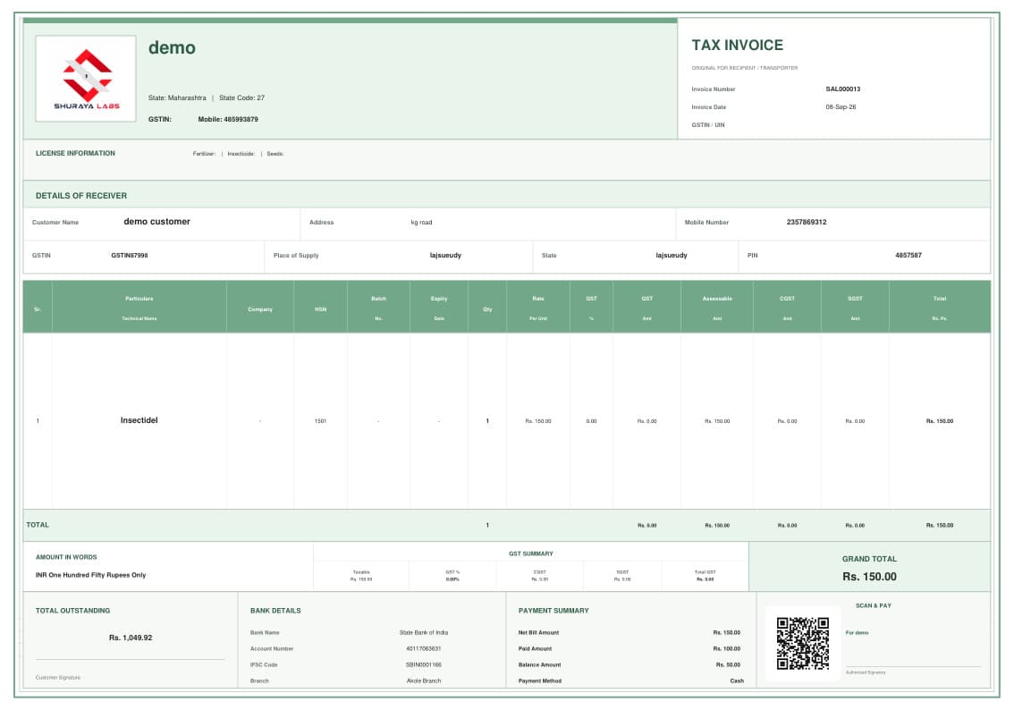Click the 'PAYMENT SUMMARY' heading
The width and height of the screenshot is (1014, 710).
[x=553, y=611]
